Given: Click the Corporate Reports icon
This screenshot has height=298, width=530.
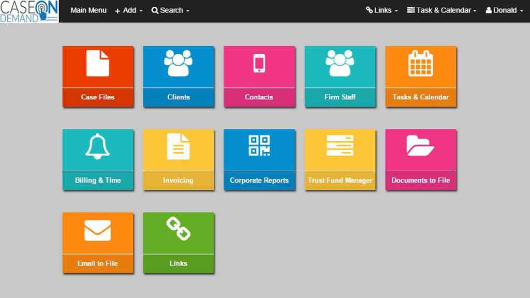Looking at the screenshot, I should pyautogui.click(x=259, y=159).
